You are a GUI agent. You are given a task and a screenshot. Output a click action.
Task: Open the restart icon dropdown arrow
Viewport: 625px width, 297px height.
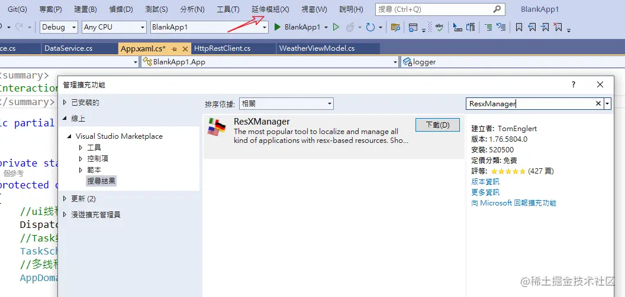pyautogui.click(x=380, y=27)
